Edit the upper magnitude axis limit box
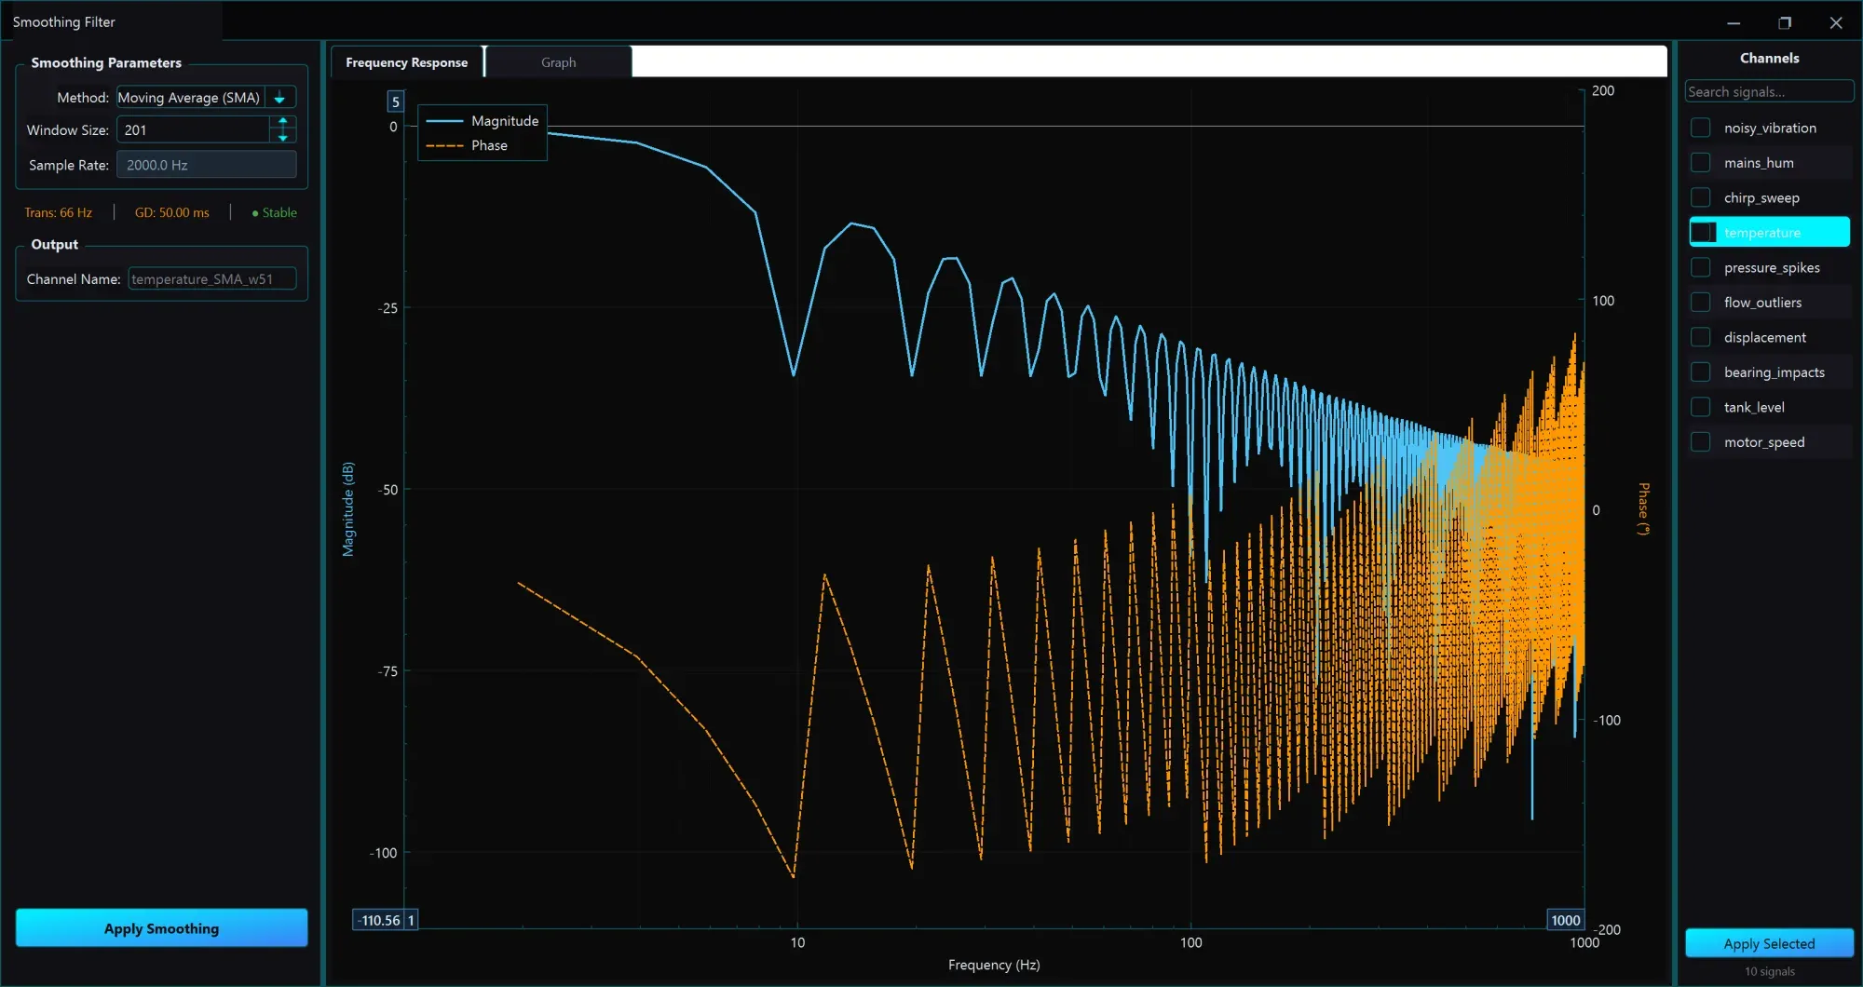Image resolution: width=1863 pixels, height=987 pixels. point(396,101)
